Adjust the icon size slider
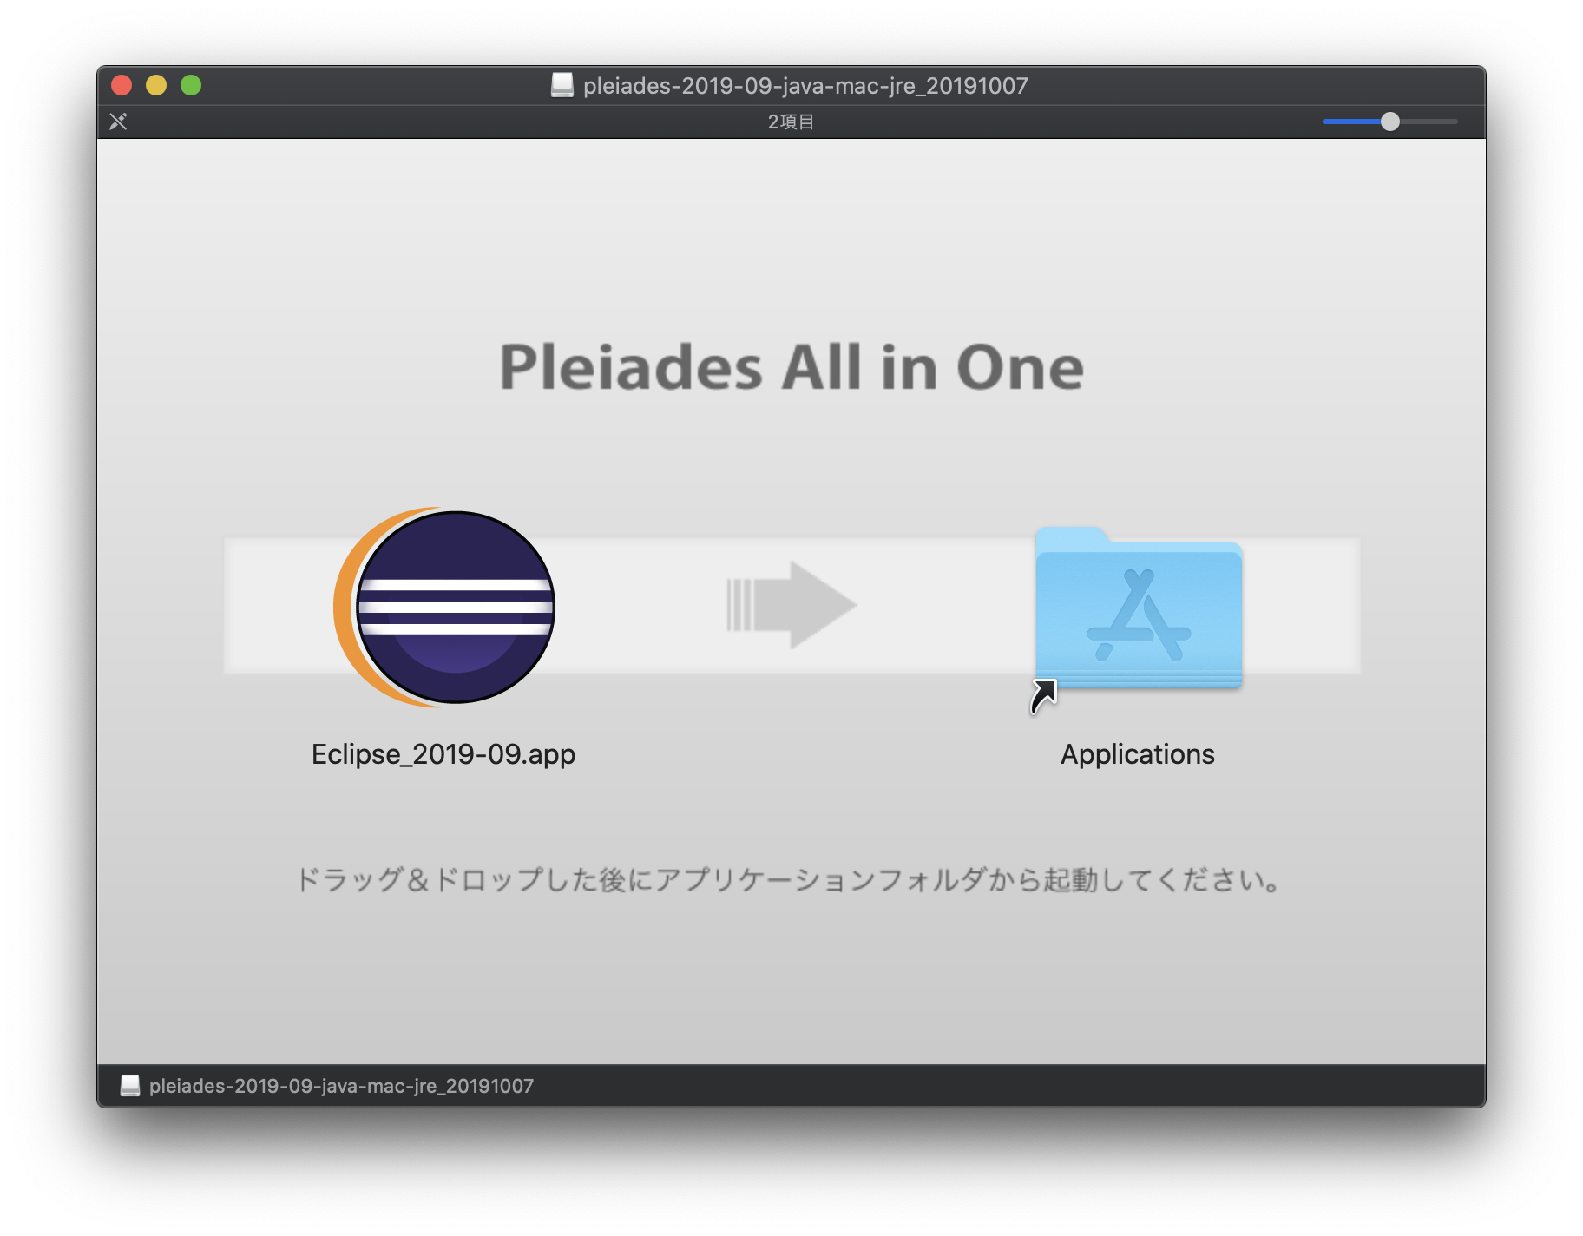This screenshot has height=1236, width=1583. [x=1390, y=122]
